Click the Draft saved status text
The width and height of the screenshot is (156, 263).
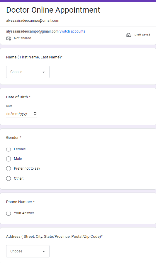(142, 35)
